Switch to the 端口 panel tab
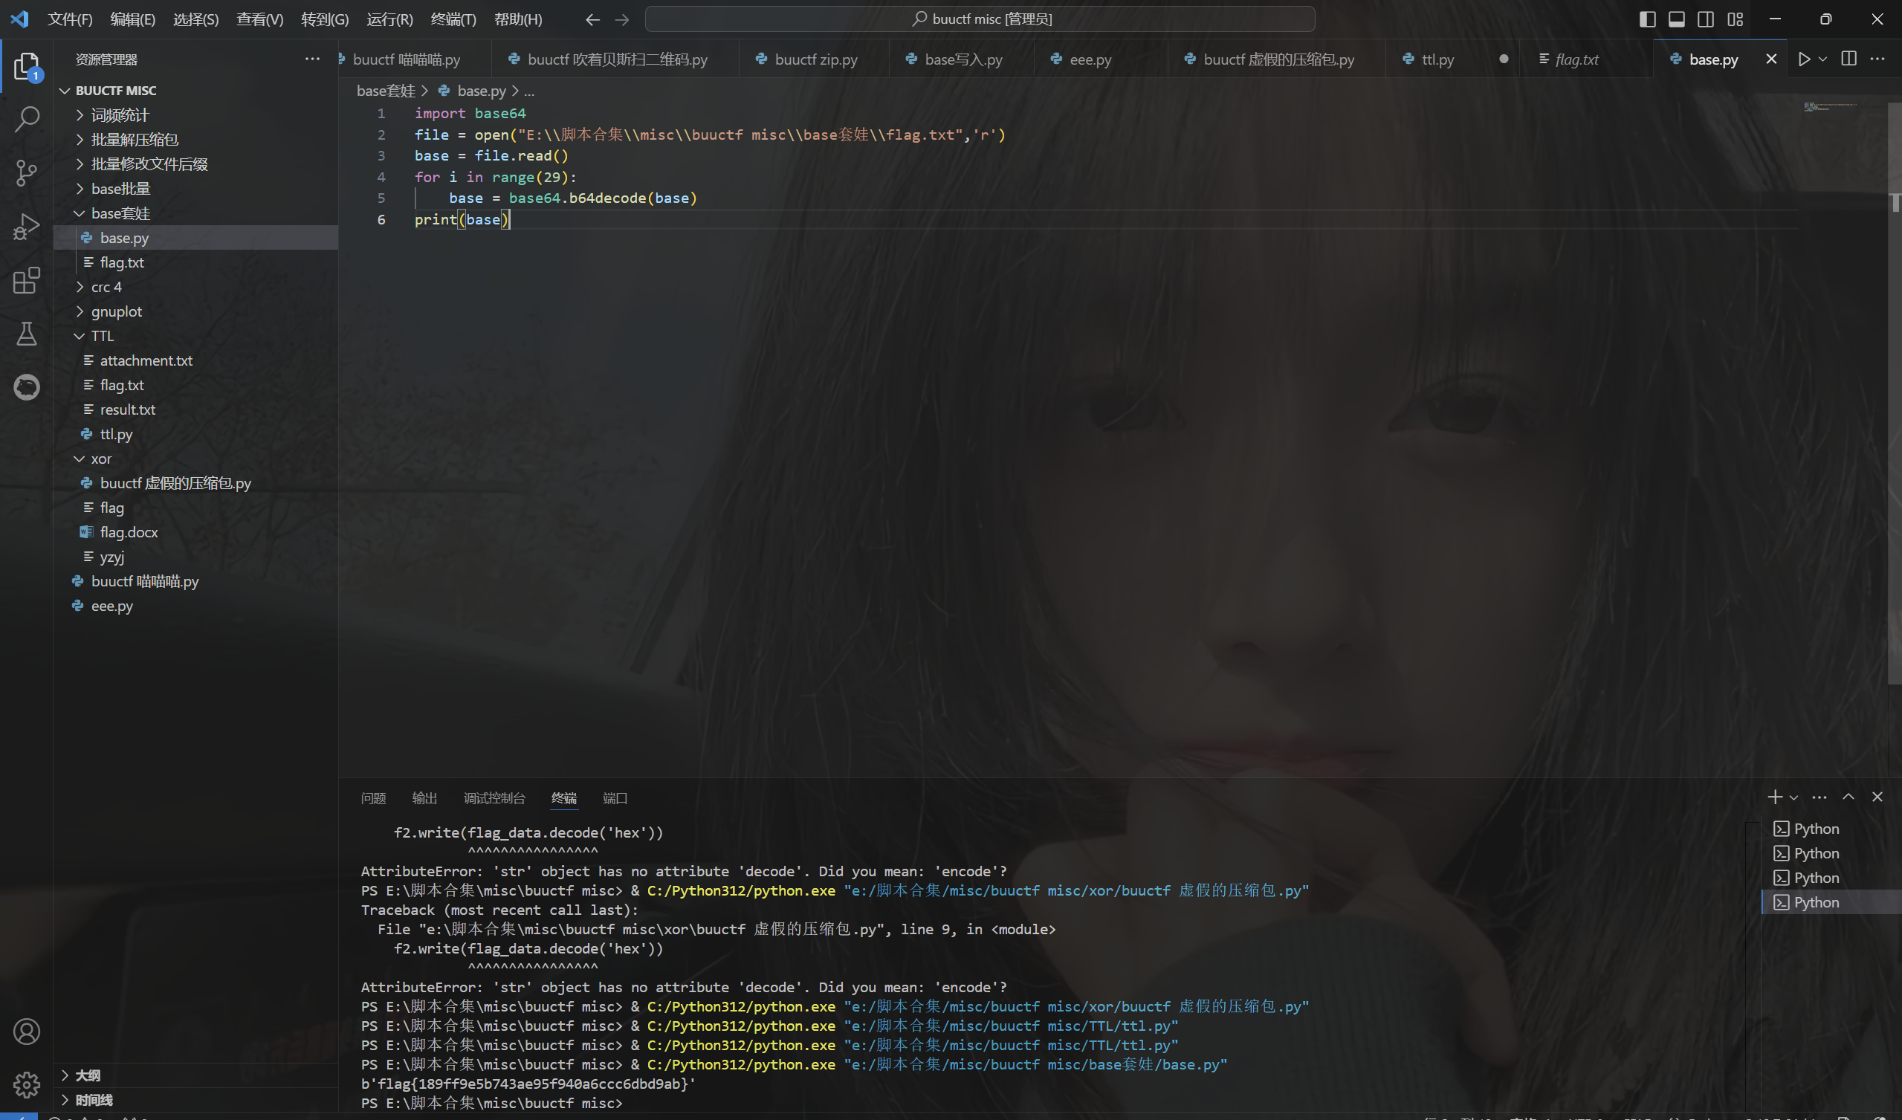Viewport: 1902px width, 1120px height. point(615,797)
